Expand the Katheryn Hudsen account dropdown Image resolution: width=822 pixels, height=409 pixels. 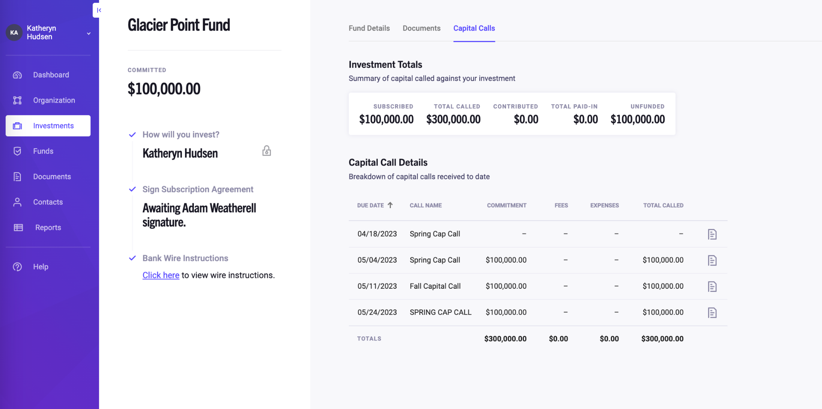pyautogui.click(x=89, y=33)
